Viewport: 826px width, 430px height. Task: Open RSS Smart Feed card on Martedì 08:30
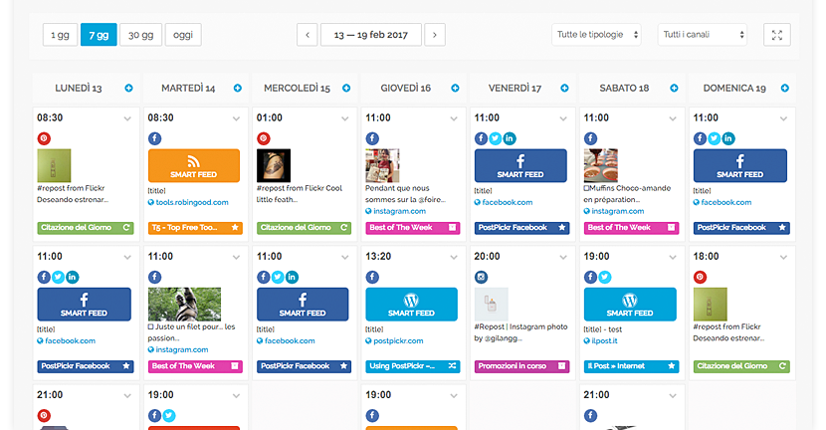pyautogui.click(x=194, y=165)
